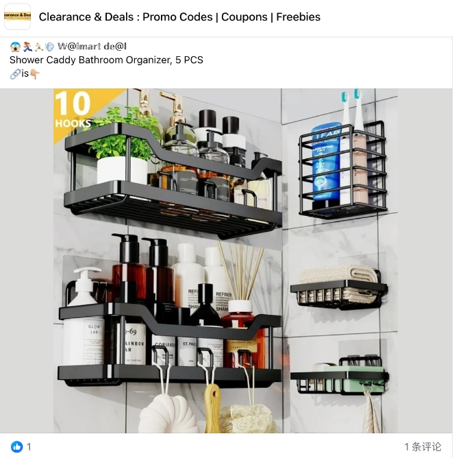Open image at the upper shower shelf

pyautogui.click(x=173, y=178)
